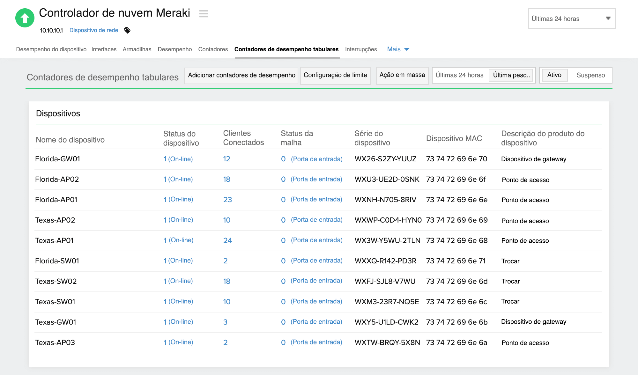The height and width of the screenshot is (375, 638).
Task: Switch to the Interfaces tab
Action: (x=104, y=49)
